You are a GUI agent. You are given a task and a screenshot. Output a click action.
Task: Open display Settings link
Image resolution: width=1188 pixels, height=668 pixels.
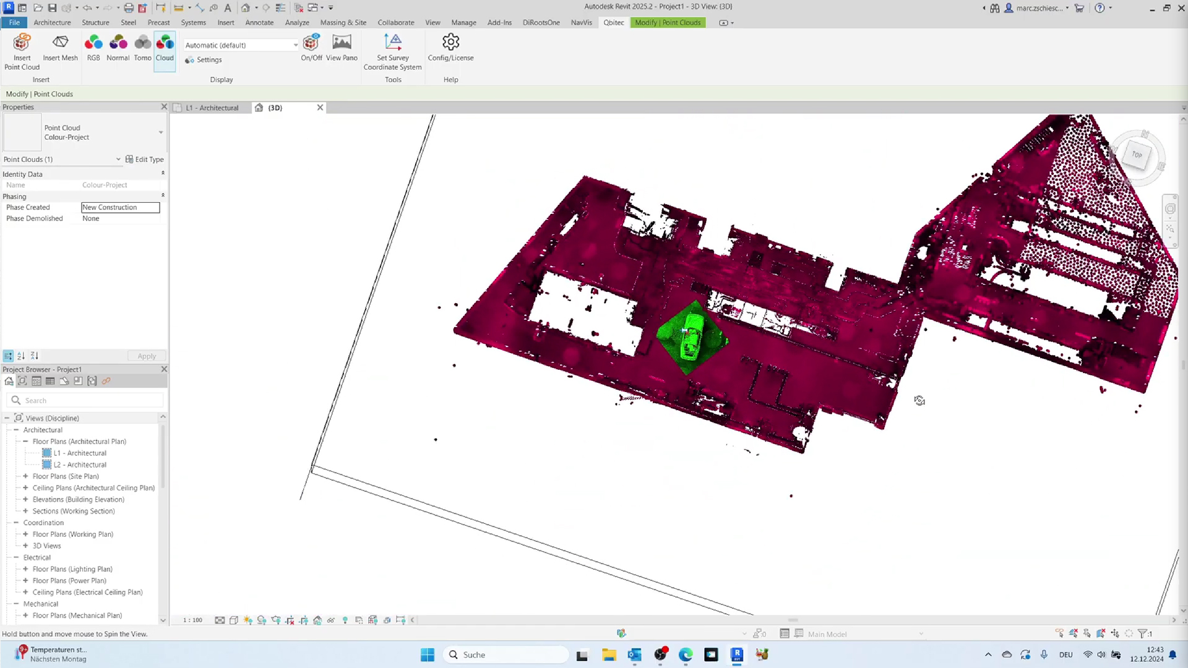204,60
